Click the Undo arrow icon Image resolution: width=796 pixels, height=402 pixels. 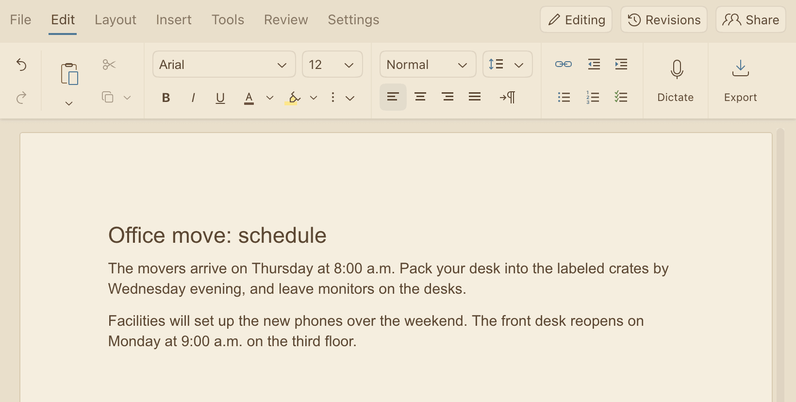[21, 65]
